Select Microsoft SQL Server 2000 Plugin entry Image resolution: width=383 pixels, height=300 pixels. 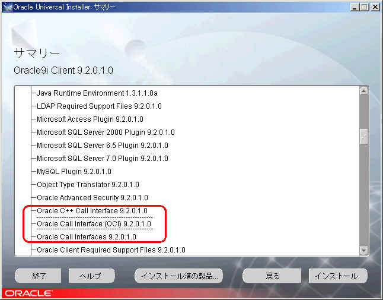pos(106,132)
